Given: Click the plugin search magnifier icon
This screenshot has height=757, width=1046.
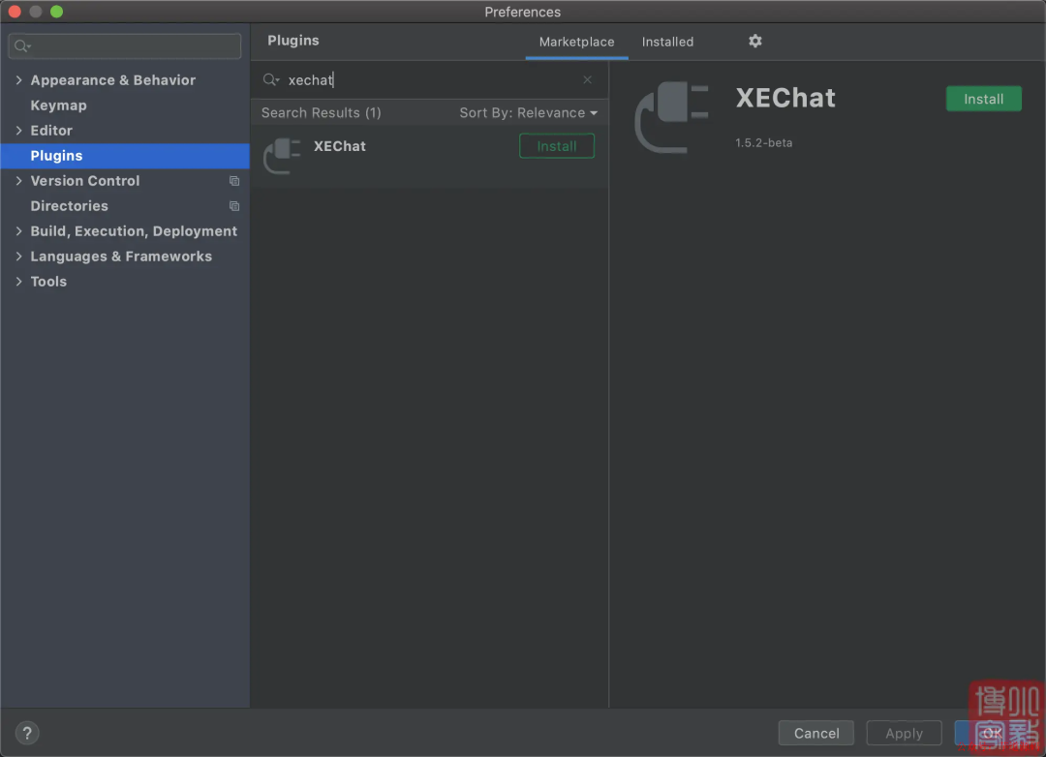Looking at the screenshot, I should click(x=271, y=80).
